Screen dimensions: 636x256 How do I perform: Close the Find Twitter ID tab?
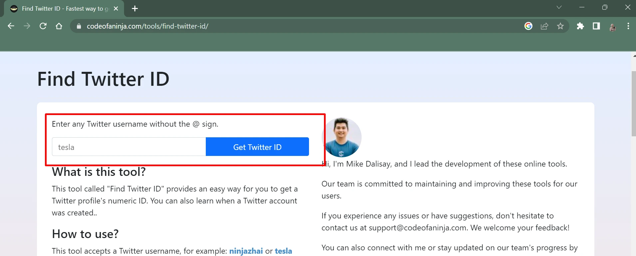coord(116,9)
